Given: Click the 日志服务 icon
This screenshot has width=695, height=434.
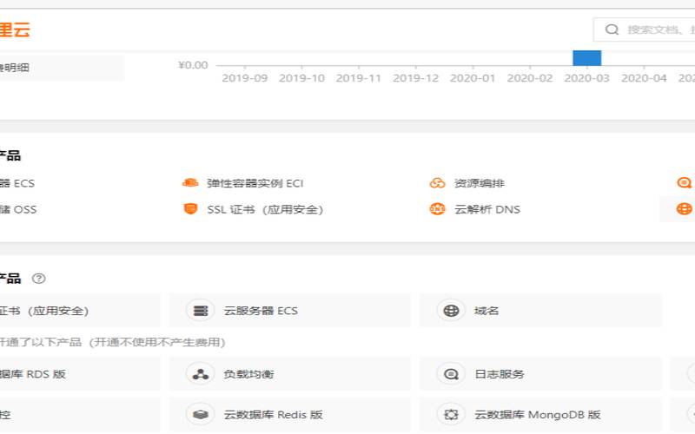Looking at the screenshot, I should click(451, 374).
